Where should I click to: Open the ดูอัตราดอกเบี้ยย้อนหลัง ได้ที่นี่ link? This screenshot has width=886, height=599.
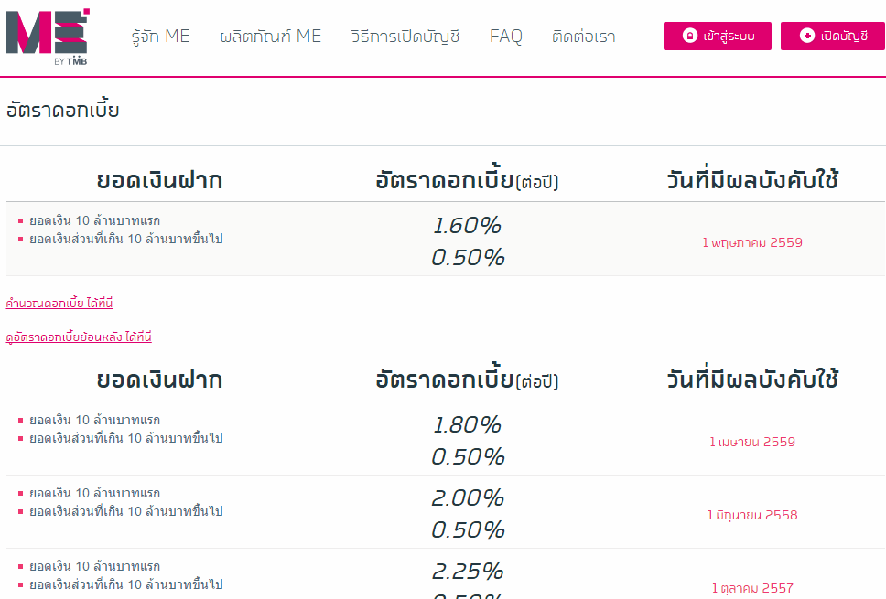79,337
